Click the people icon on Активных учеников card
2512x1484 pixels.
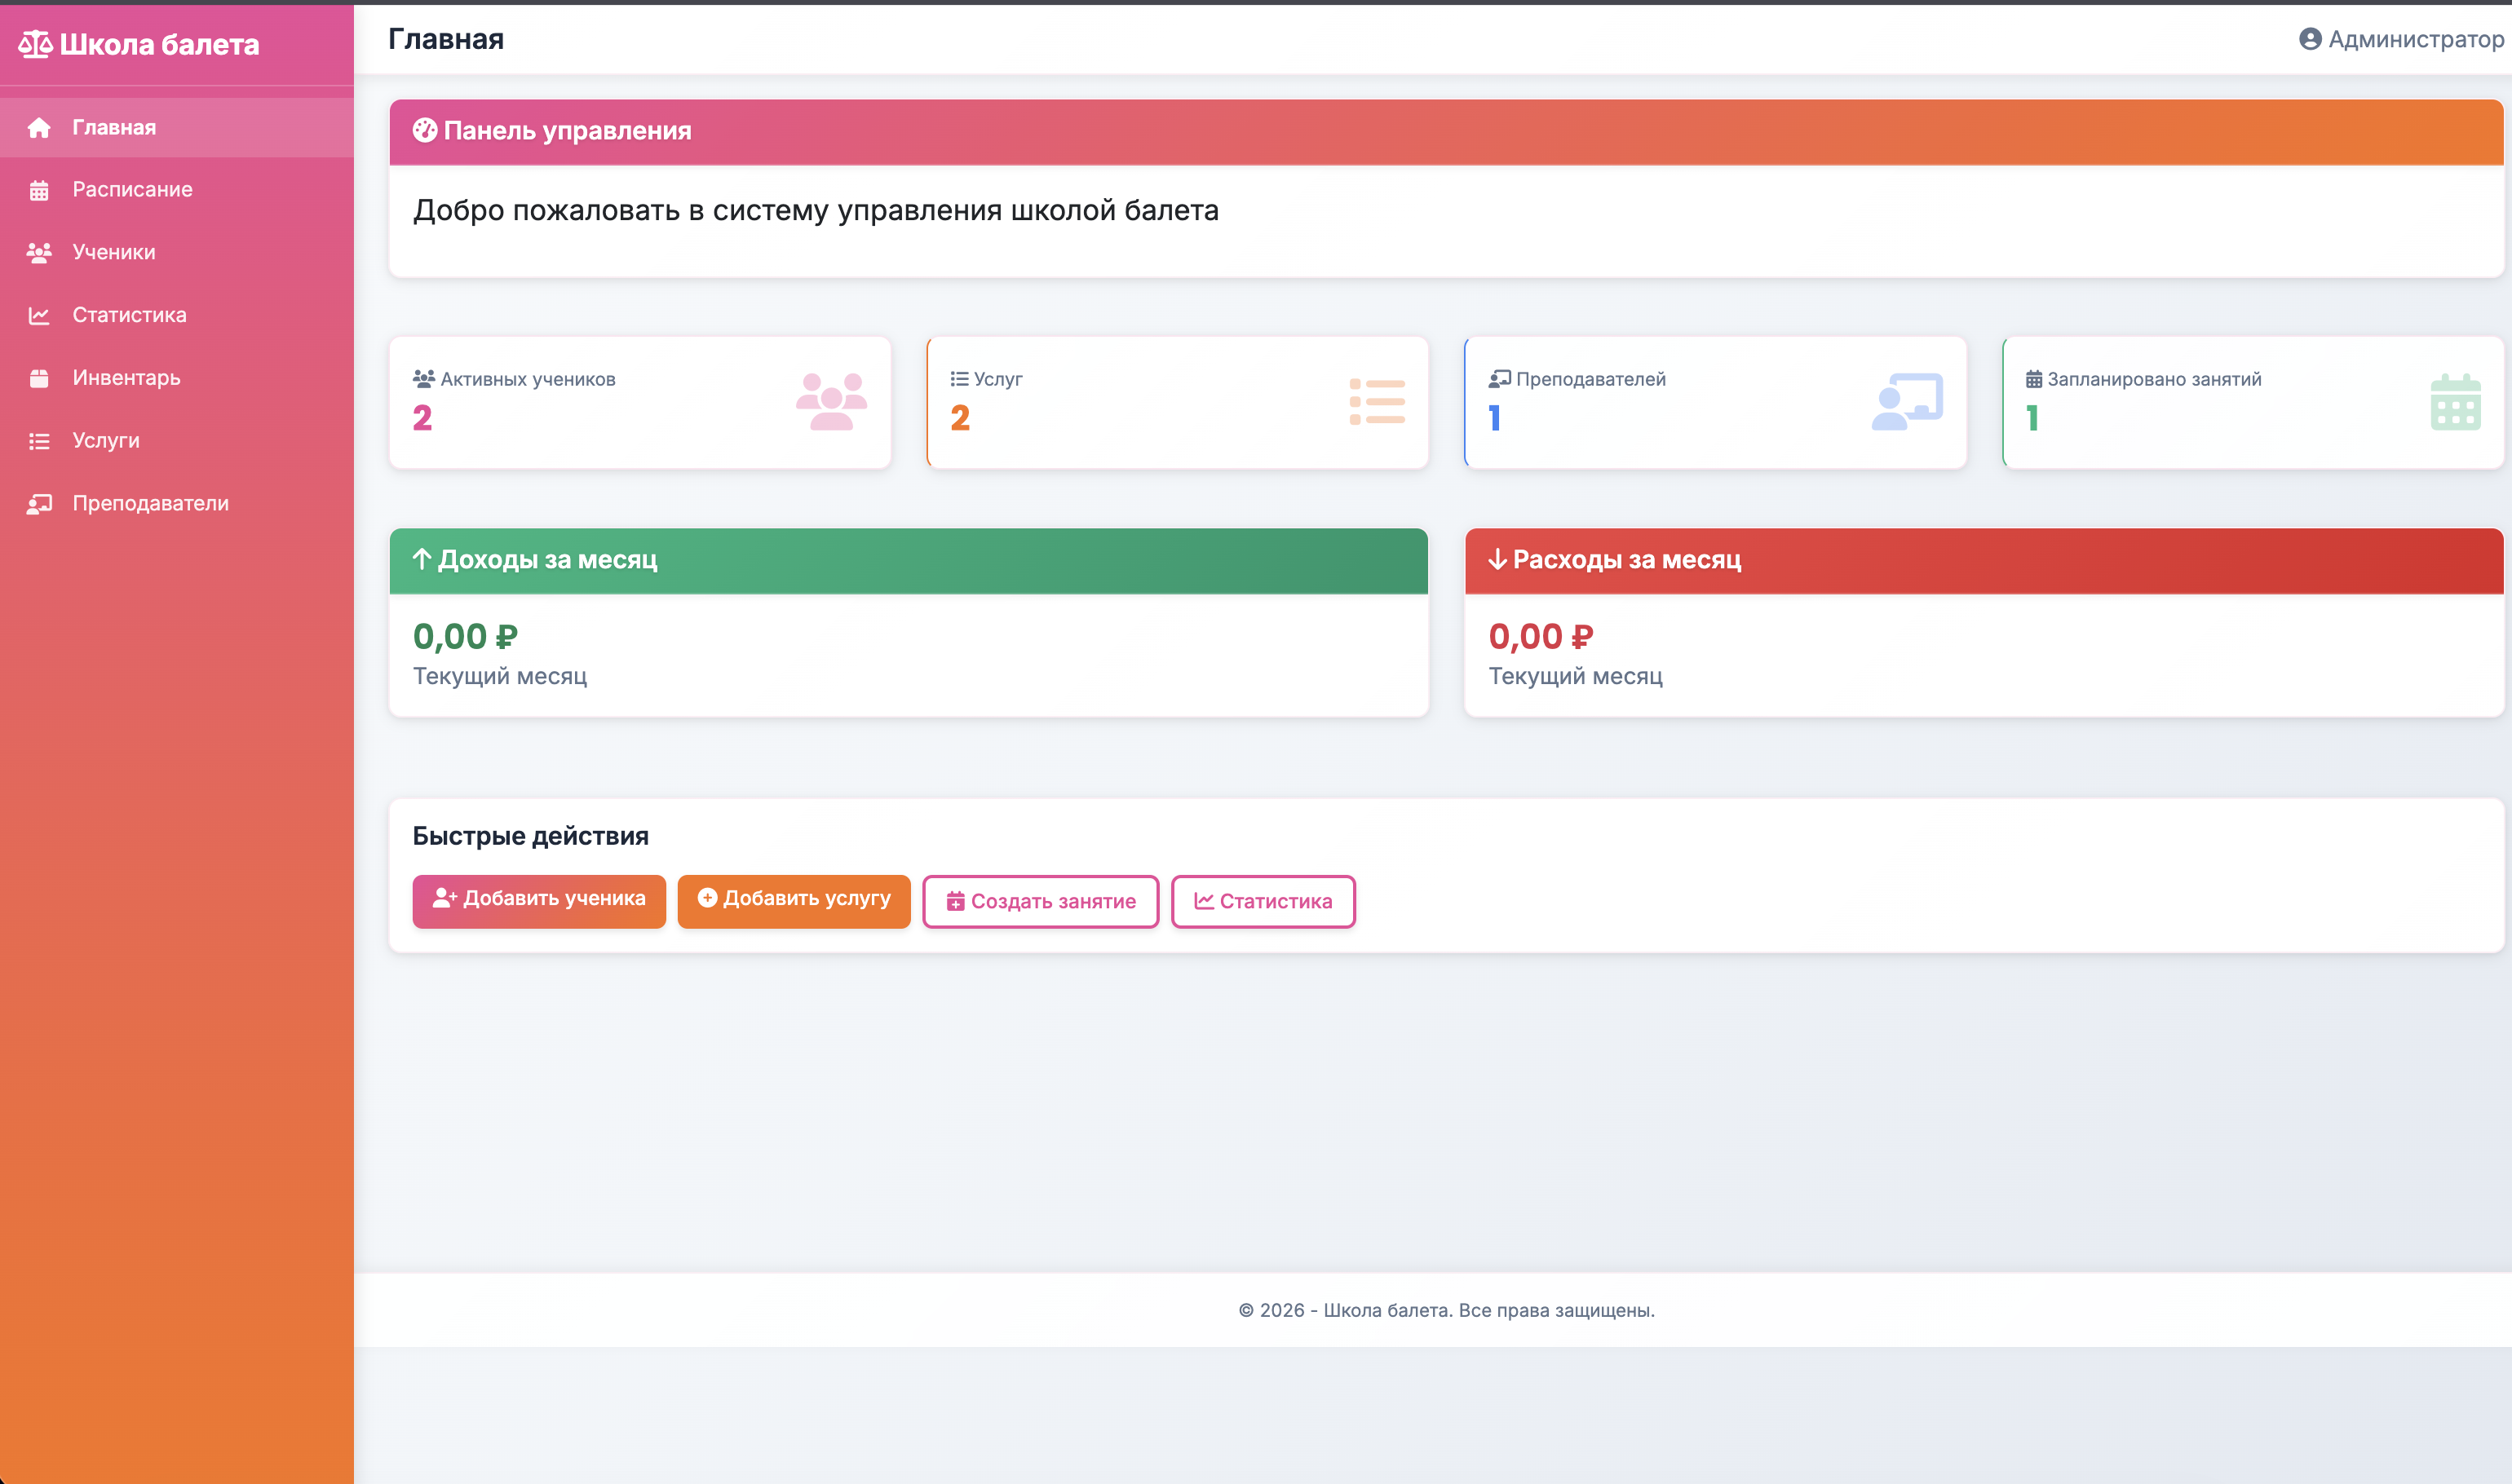pyautogui.click(x=830, y=400)
